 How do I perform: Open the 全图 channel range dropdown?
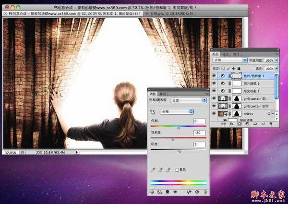tap(177, 111)
